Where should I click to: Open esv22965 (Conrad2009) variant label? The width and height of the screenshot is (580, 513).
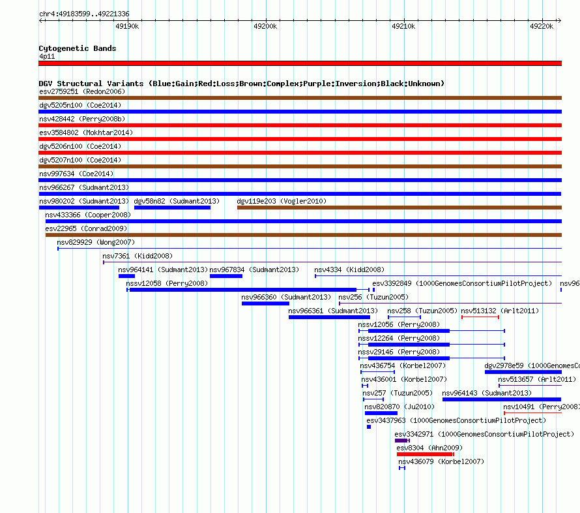(86, 228)
